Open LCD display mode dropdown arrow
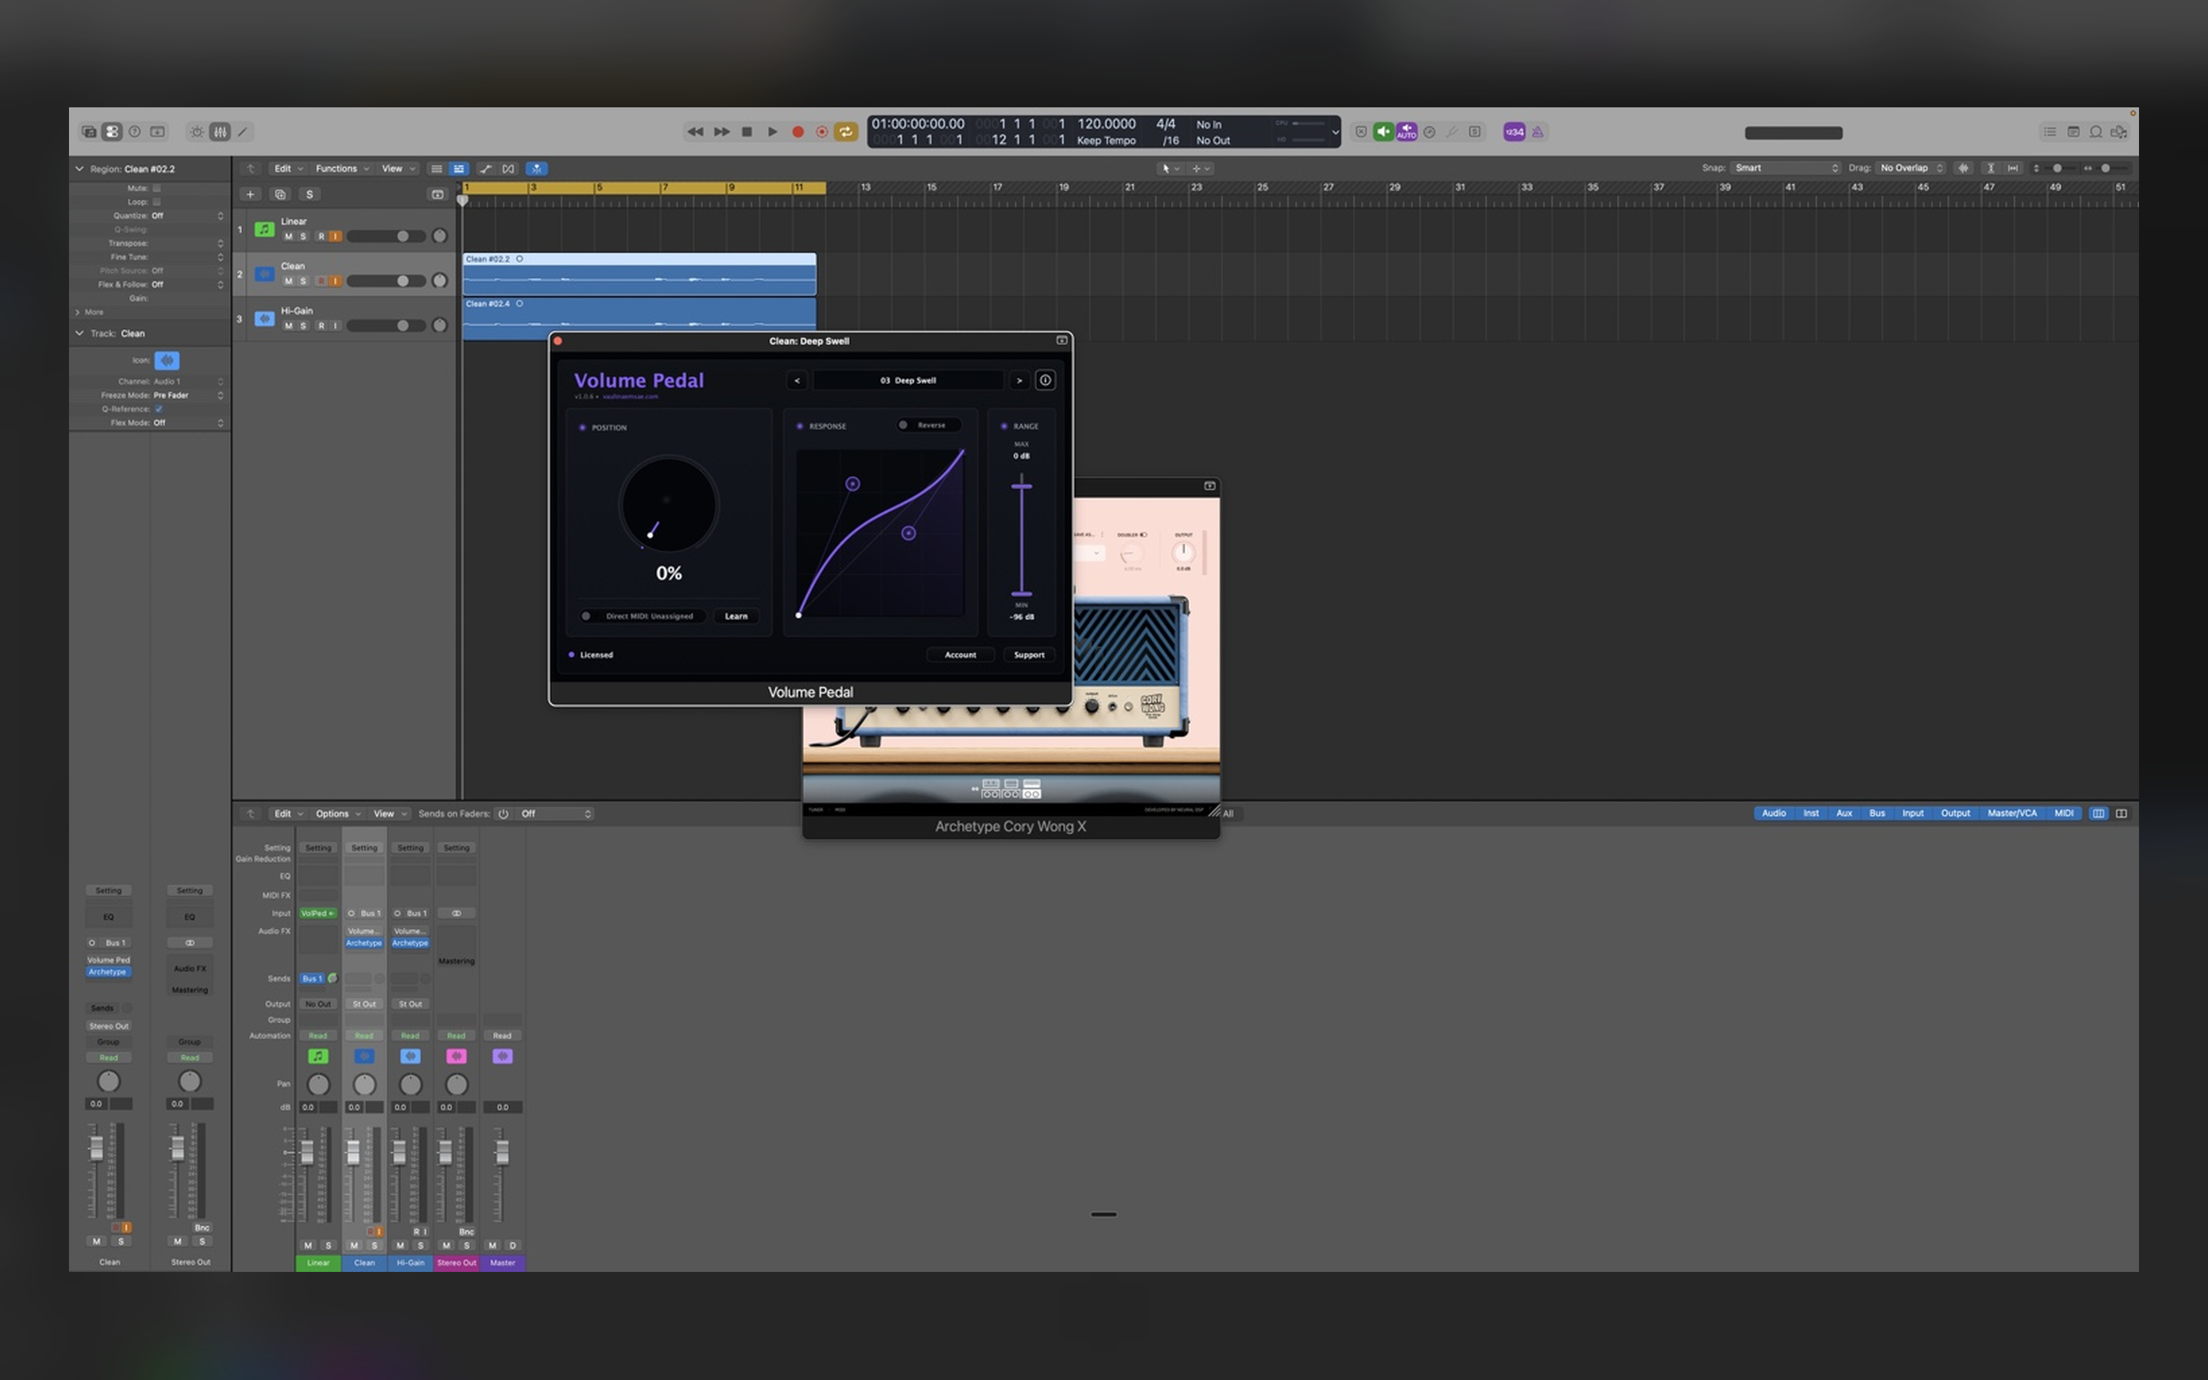Viewport: 2208px width, 1380px height. [1335, 131]
